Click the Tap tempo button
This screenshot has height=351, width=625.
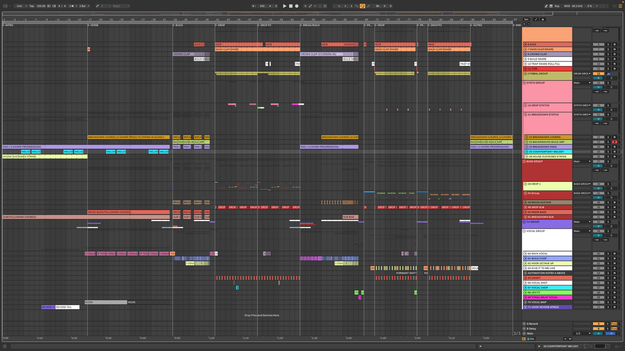31,6
